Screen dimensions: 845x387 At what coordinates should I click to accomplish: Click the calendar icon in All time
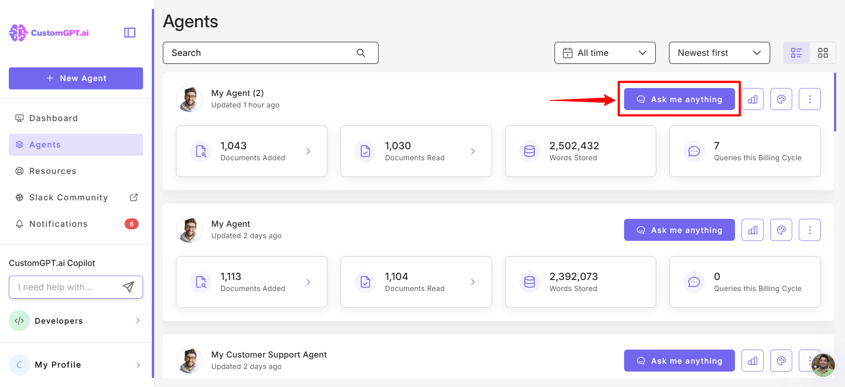[x=568, y=53]
